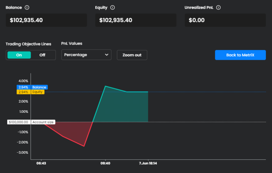Click the Trading Objective Lines heading
This screenshot has height=173, width=272.
[x=28, y=44]
